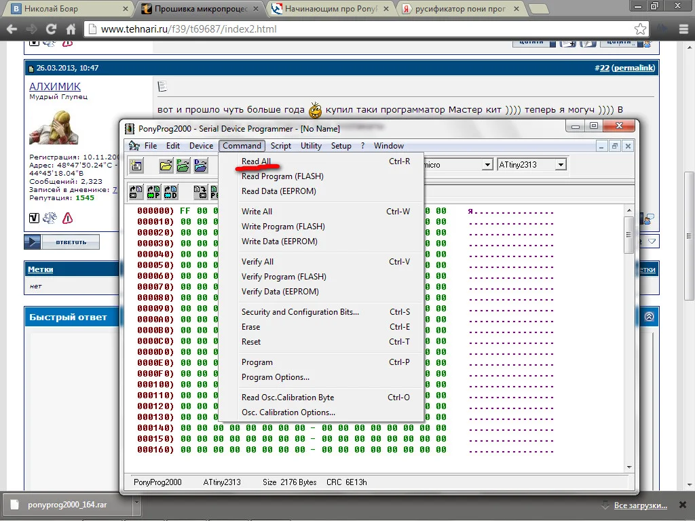
Task: Expand the ATtiny2313 device dropdown
Action: [x=561, y=165]
